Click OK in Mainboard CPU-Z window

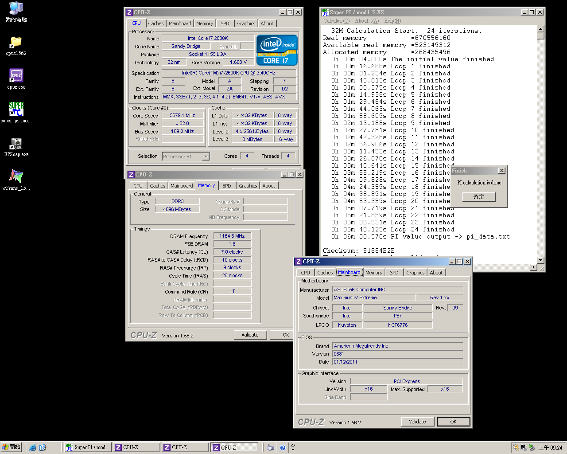453,422
